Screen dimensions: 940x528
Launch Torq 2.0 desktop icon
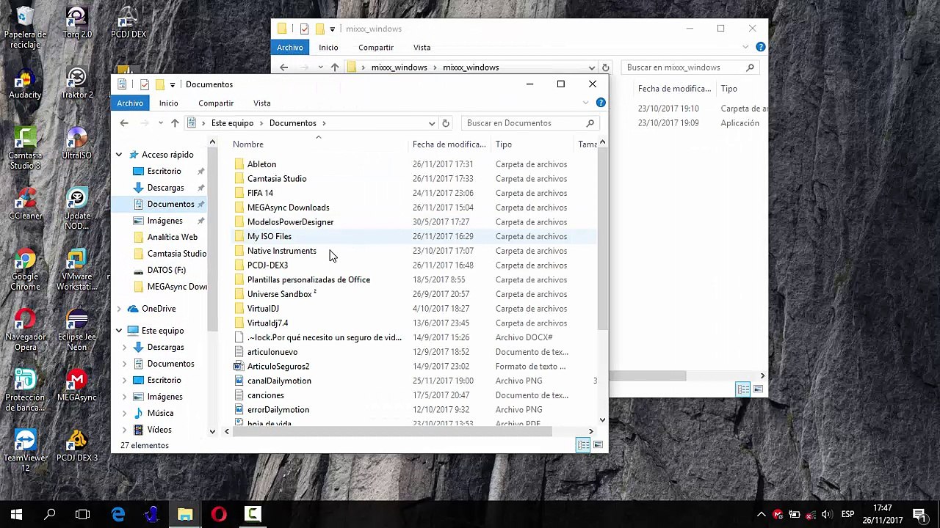(77, 23)
